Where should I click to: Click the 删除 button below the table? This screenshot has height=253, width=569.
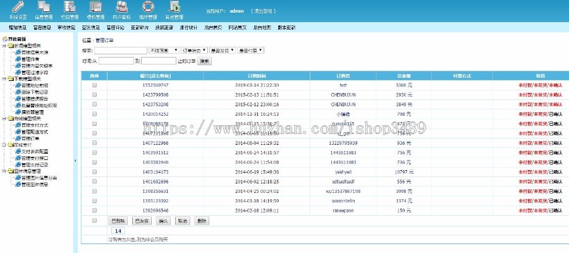pos(202,221)
